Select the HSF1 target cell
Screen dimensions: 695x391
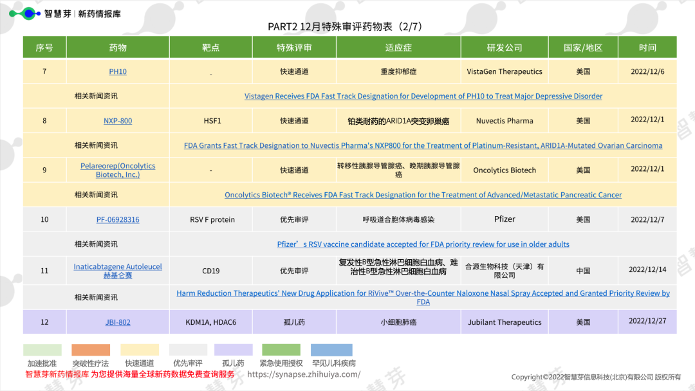tap(211, 120)
